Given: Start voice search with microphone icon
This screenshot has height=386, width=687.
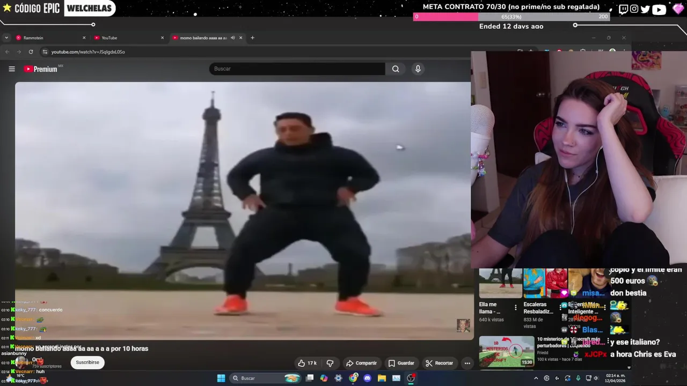Looking at the screenshot, I should coord(418,69).
